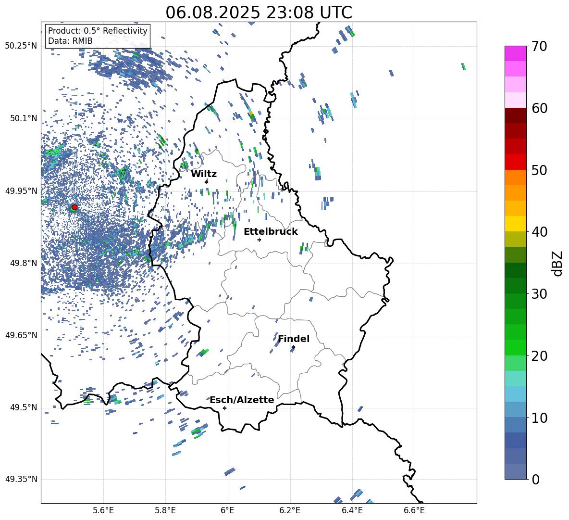This screenshot has width=569, height=520.
Task: Click the 49.65°N latitude label
Action: [21, 335]
